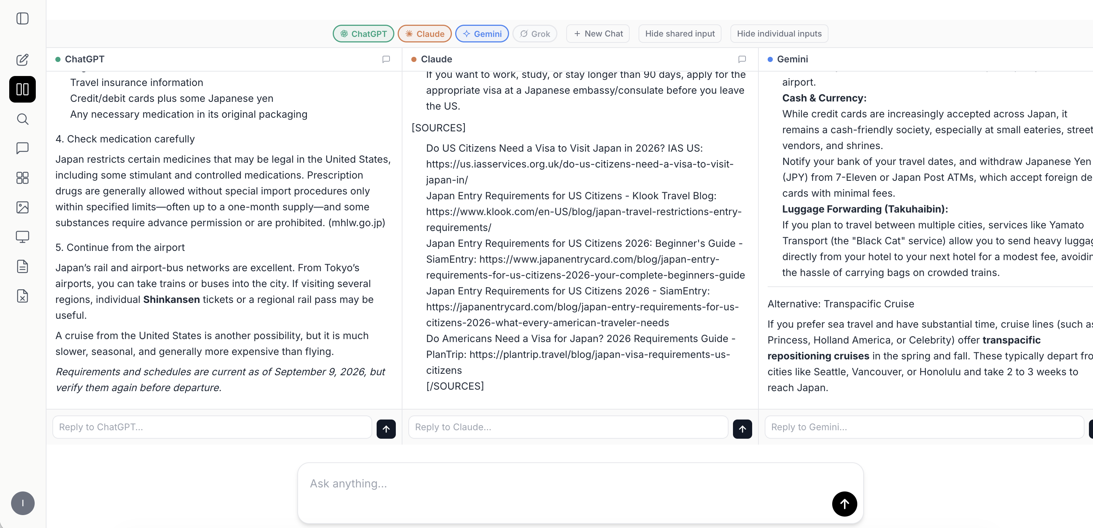The width and height of the screenshot is (1093, 528).
Task: Click 'Luggage Forwarding (Takuhaibin):' heading
Action: (x=865, y=209)
